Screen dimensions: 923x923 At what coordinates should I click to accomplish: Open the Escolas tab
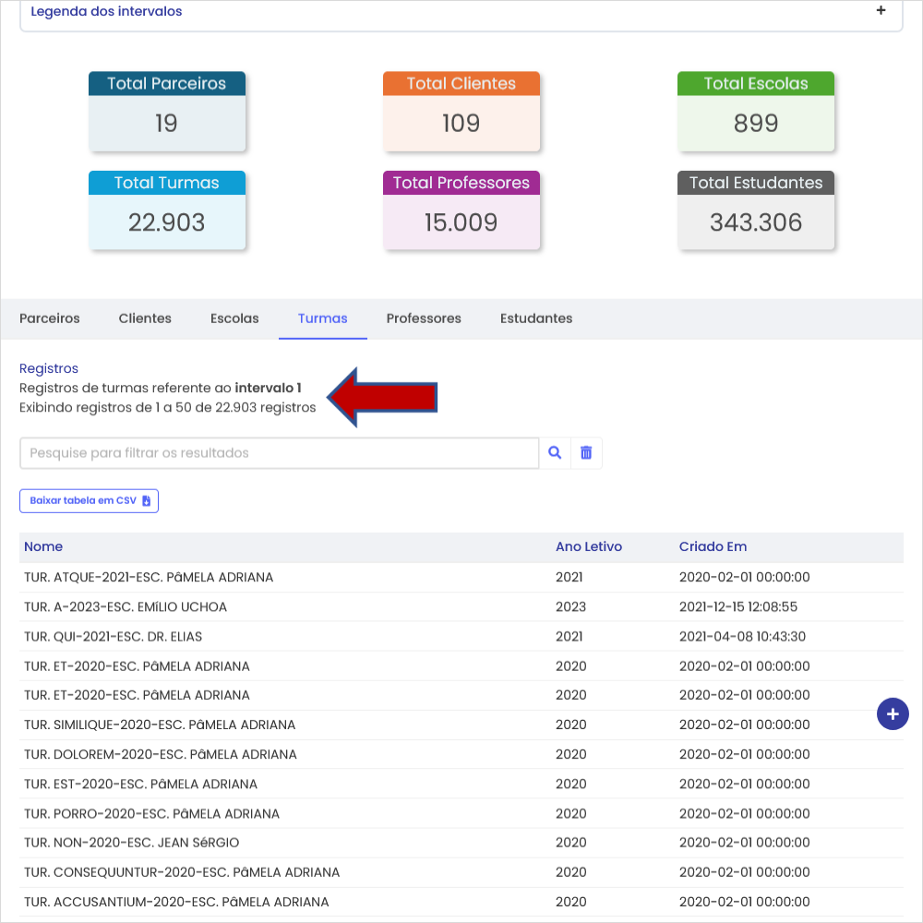pos(234,318)
